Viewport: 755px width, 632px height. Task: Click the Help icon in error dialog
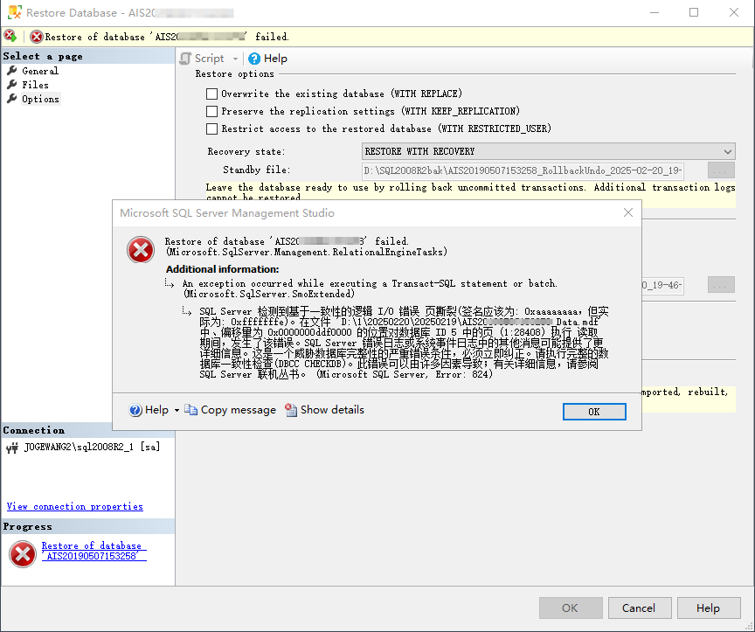click(x=135, y=410)
